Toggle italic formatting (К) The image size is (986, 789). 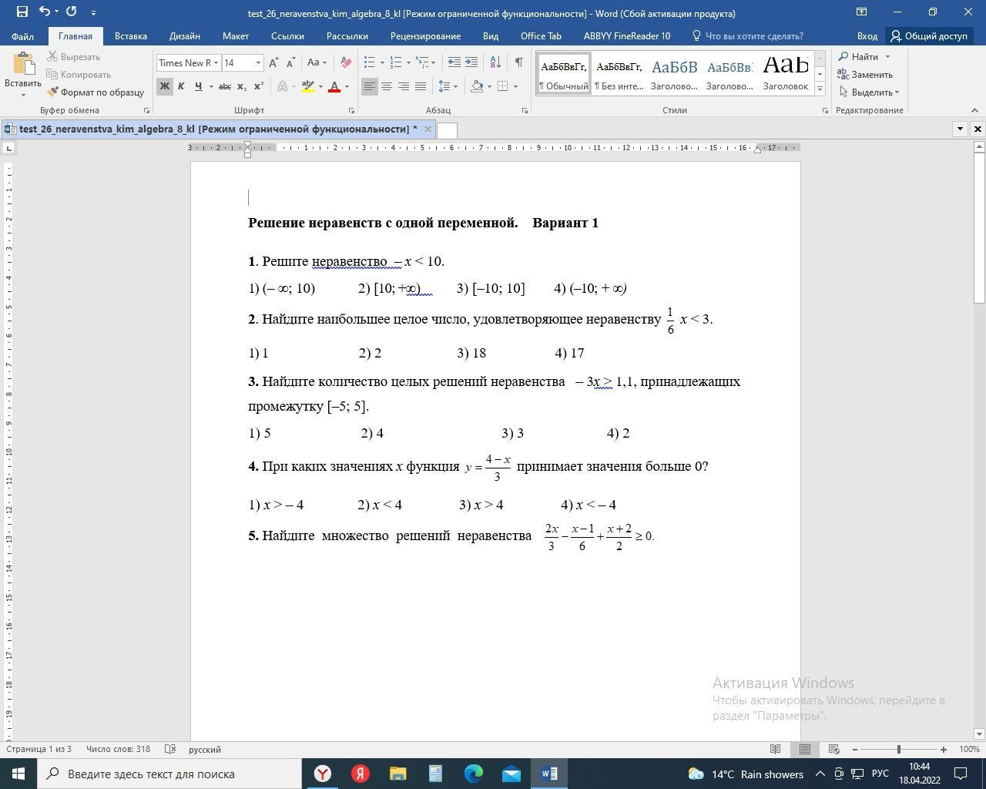181,86
